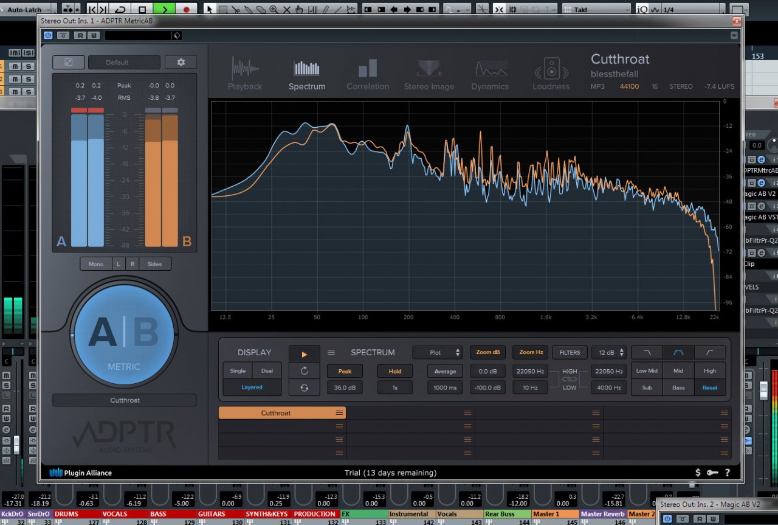Open the Cutthroat slot menu icon

pos(339,413)
